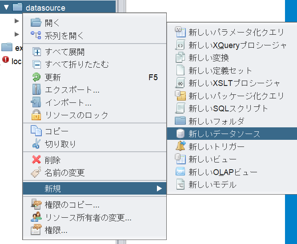Click the icon for 新しいXSLTプロシージャ
This screenshot has height=244, width=297.
[x=180, y=83]
